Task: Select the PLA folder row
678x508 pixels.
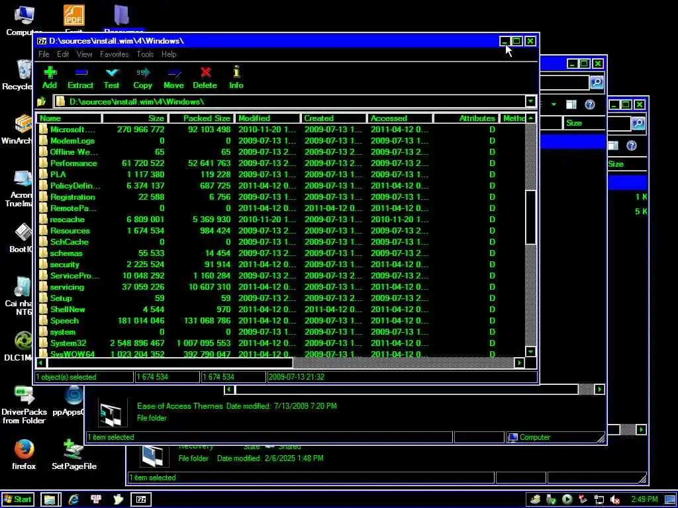Action: [x=281, y=175]
